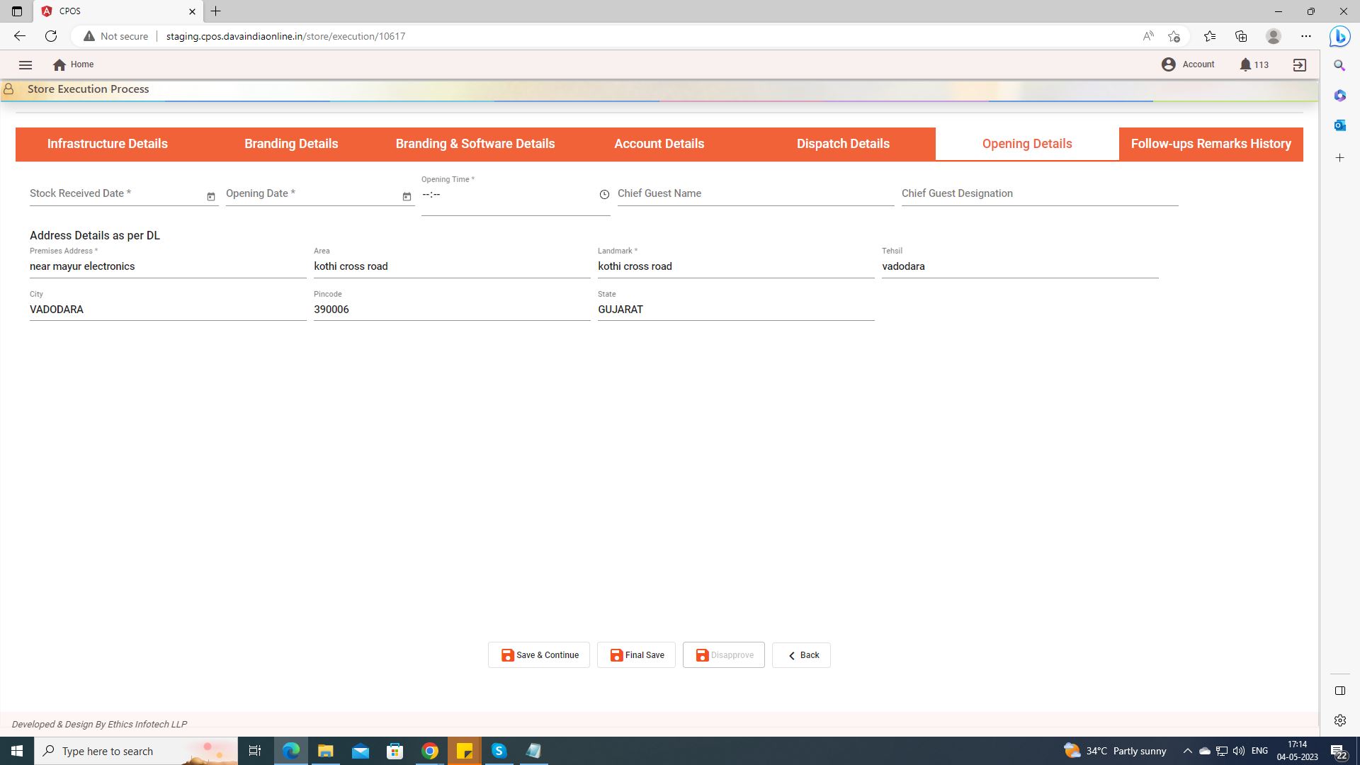The height and width of the screenshot is (765, 1360).
Task: Click the browser refresh icon
Action: (x=51, y=36)
